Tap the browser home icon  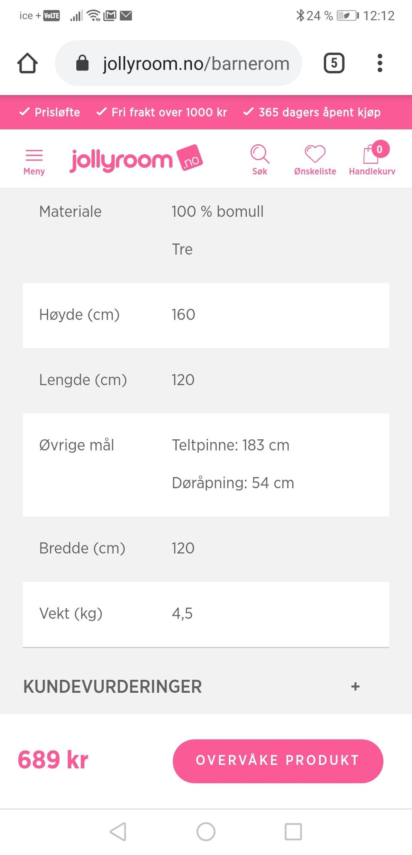(27, 64)
